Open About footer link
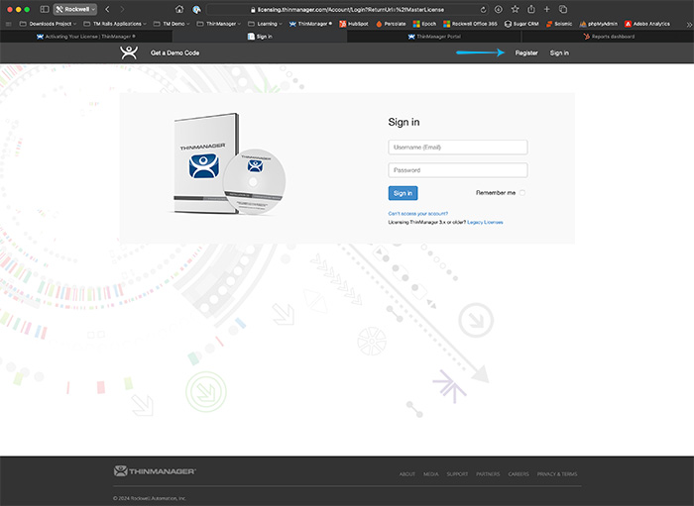Viewport: 694px width, 506px height. click(407, 474)
